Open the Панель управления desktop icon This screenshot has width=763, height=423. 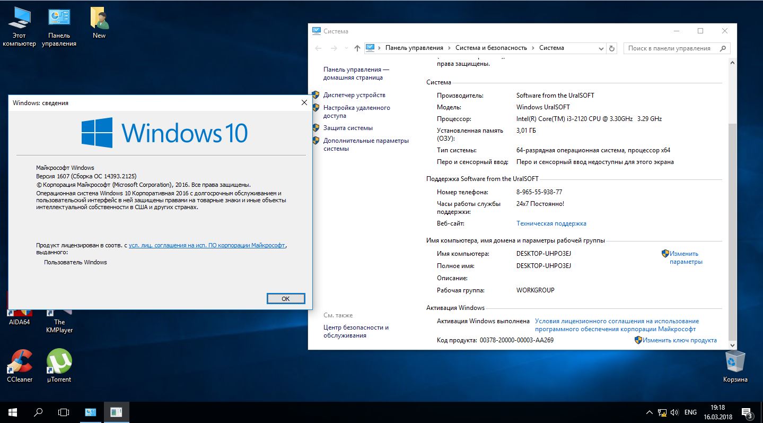59,27
